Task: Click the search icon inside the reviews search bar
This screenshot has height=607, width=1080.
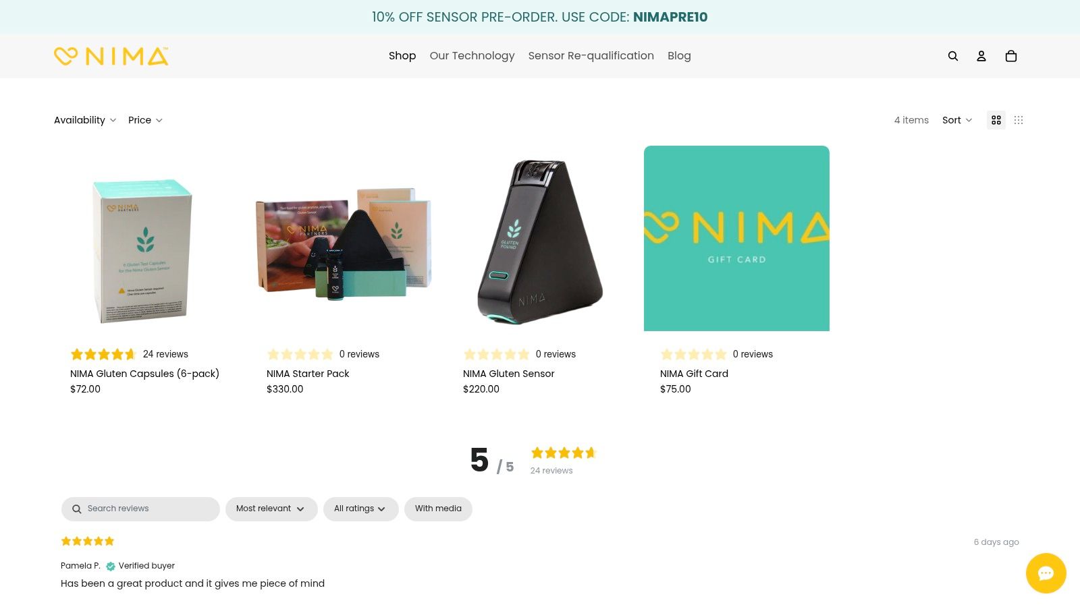Action: pyautogui.click(x=76, y=509)
